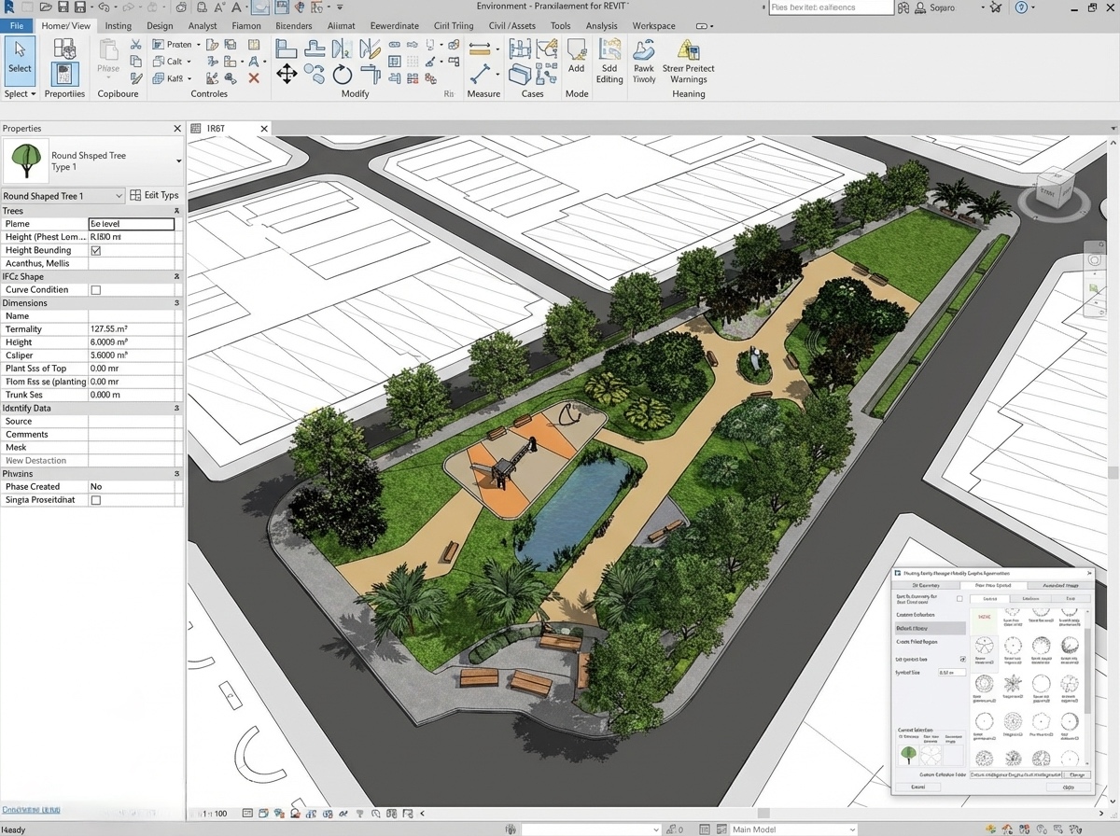1120x836 pixels.
Task: Click the Rotate tool icon
Action: click(343, 74)
